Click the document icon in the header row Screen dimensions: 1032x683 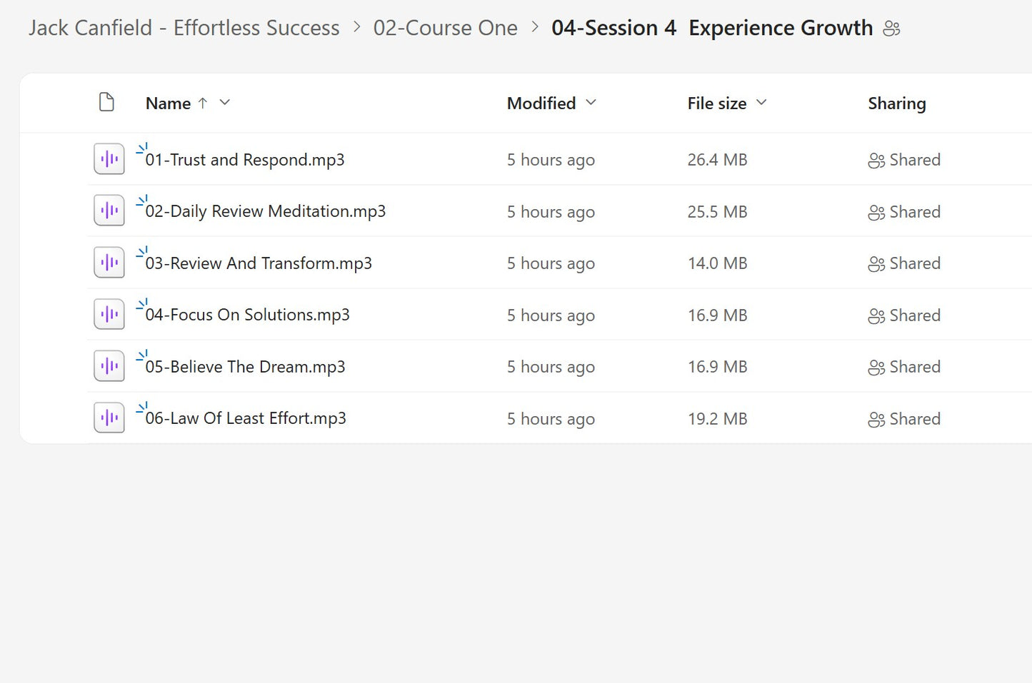[106, 102]
